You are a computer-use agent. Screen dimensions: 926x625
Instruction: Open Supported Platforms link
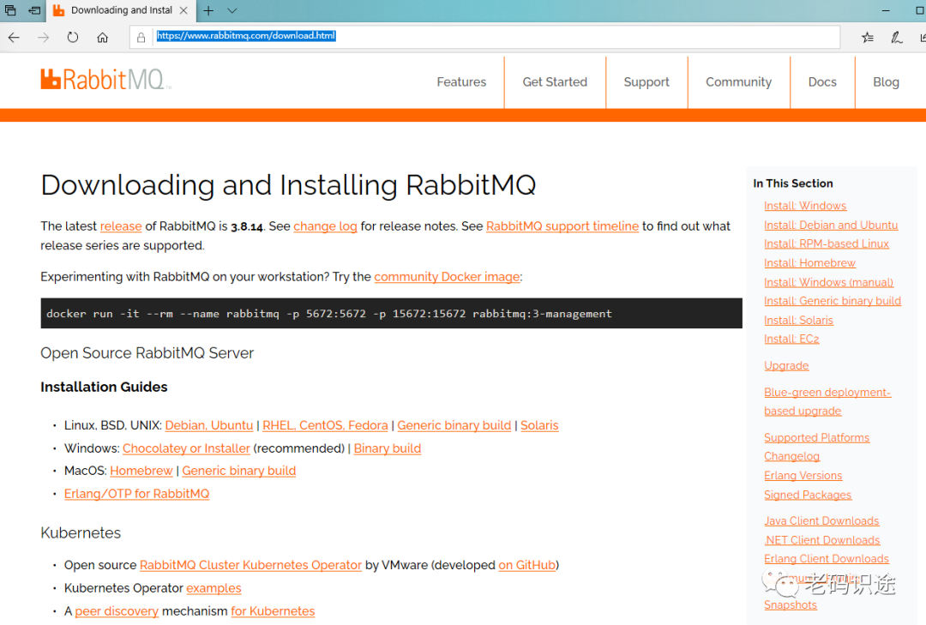click(817, 438)
